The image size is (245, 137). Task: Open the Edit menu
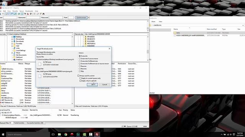click(4, 11)
